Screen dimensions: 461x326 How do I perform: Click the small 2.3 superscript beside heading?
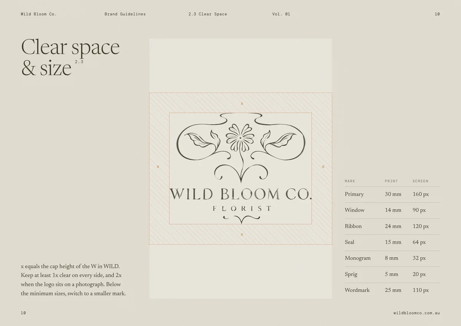pos(79,61)
